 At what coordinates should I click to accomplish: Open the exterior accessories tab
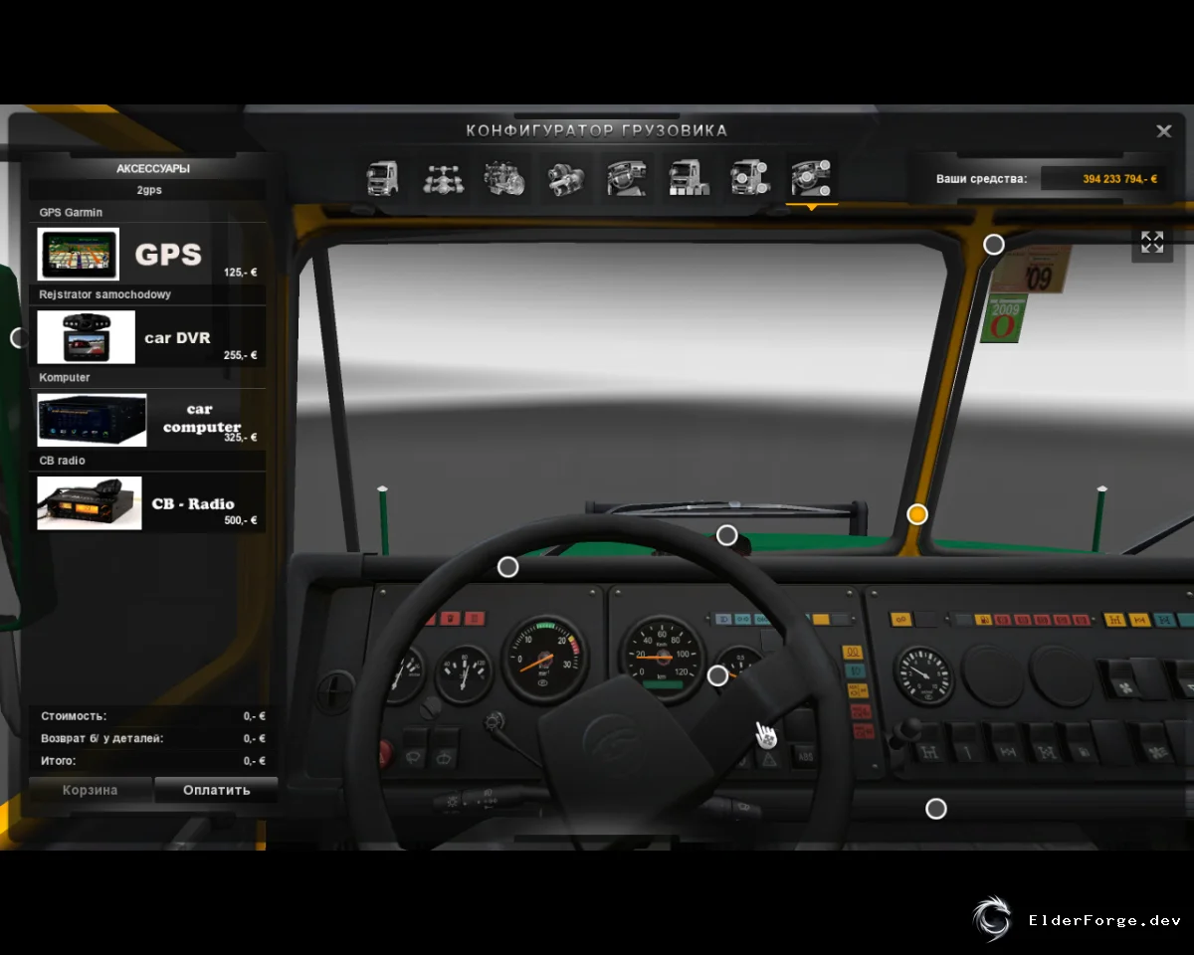[749, 179]
